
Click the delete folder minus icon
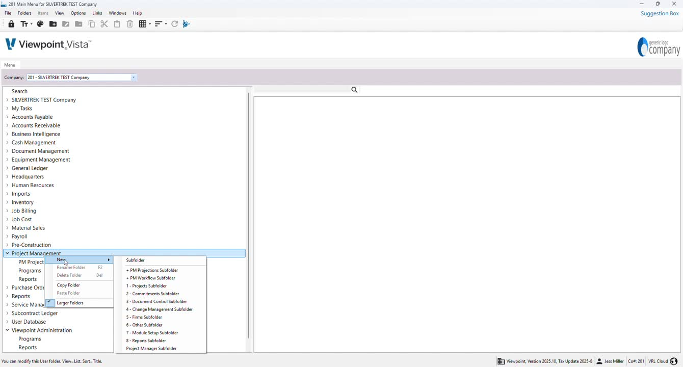tap(78, 24)
